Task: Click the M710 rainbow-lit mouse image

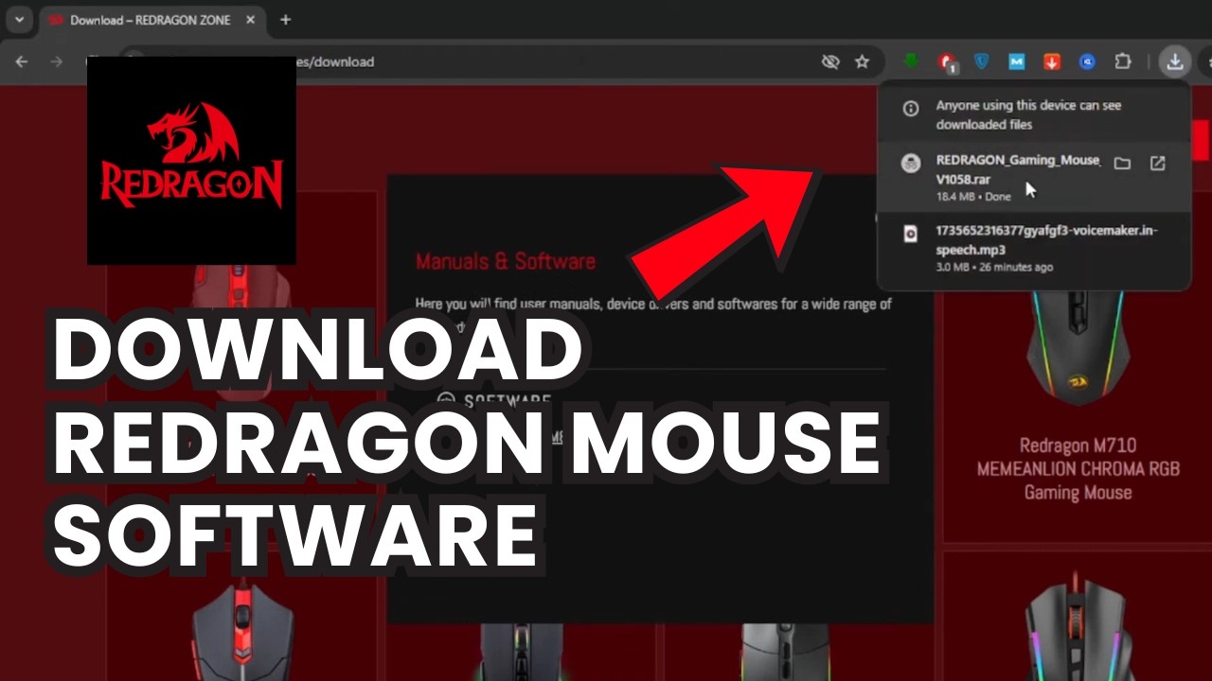Action: pos(1078,346)
